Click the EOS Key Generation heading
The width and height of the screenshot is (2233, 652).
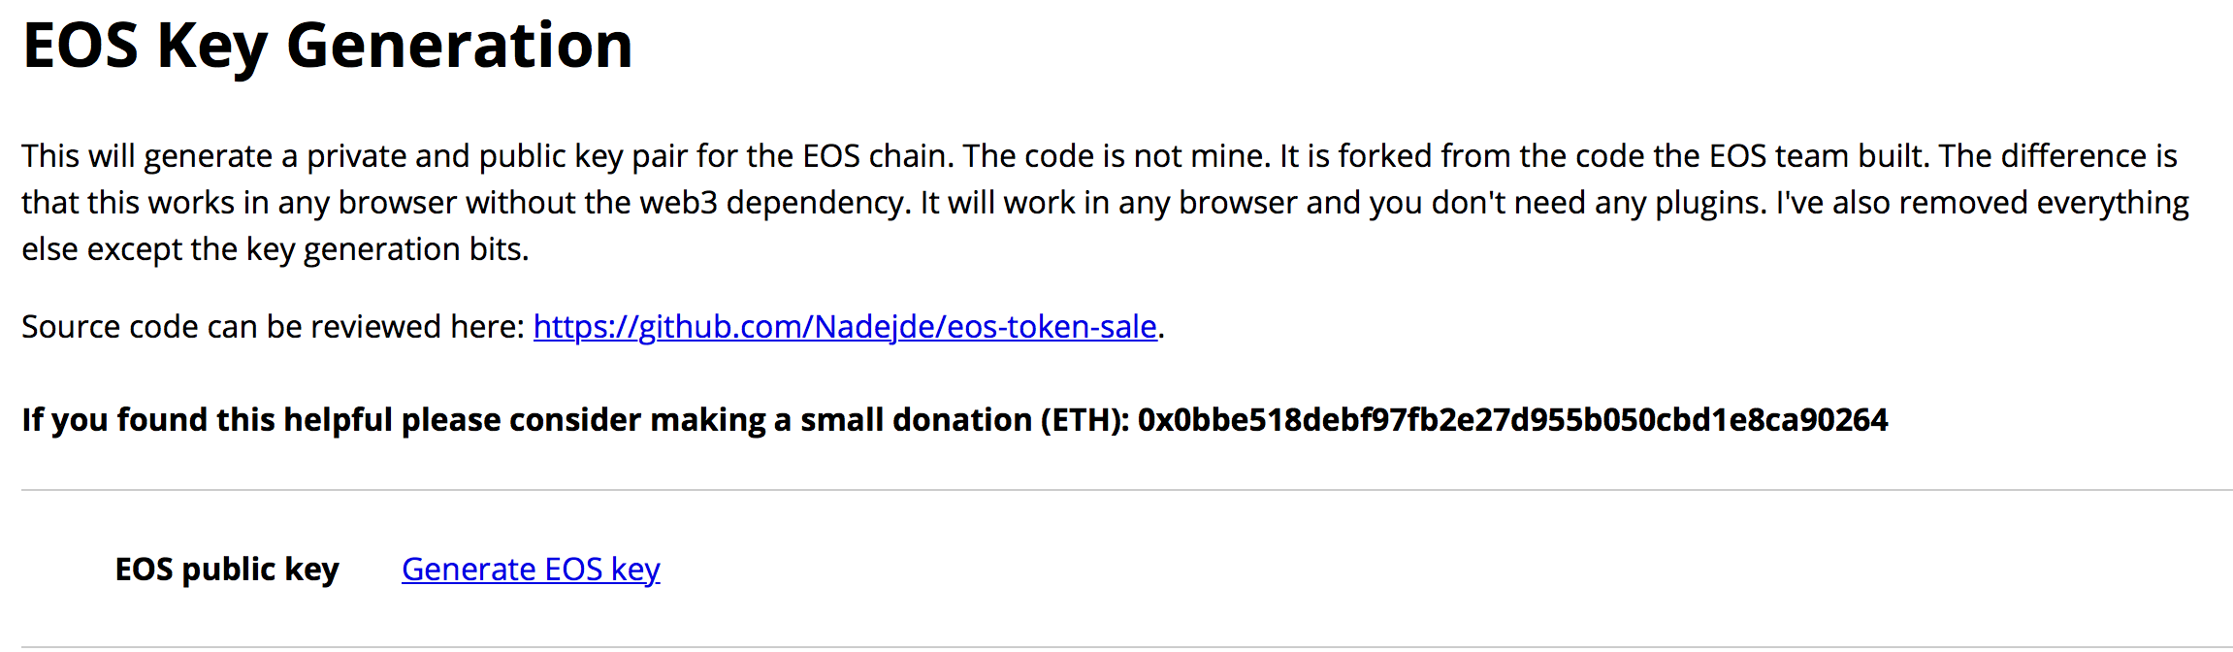point(327,46)
